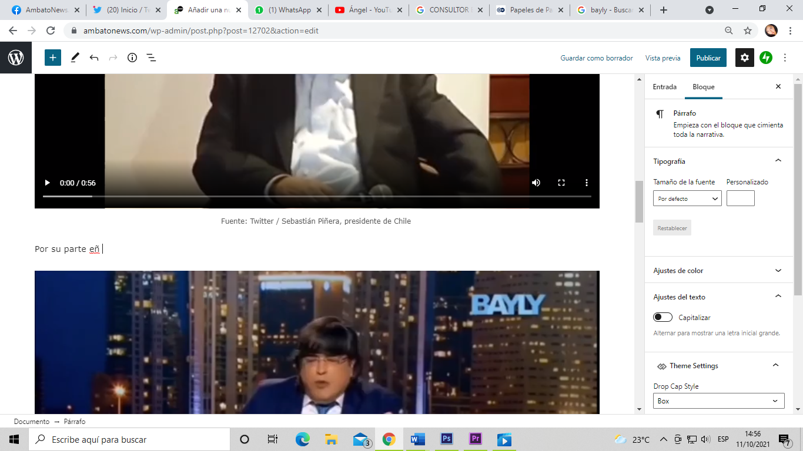Click Guardar como borrador
The image size is (803, 451).
tap(597, 58)
